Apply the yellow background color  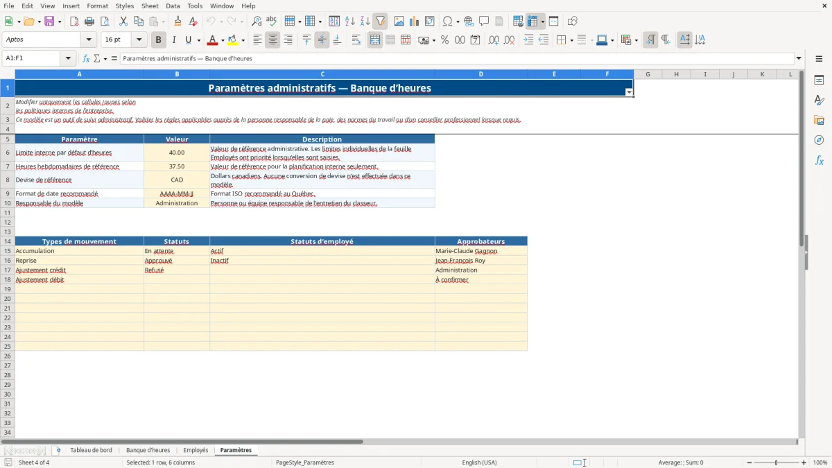coord(233,40)
